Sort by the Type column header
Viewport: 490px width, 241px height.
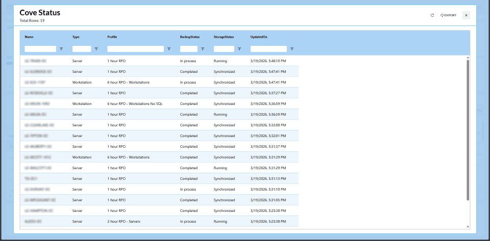coord(76,37)
